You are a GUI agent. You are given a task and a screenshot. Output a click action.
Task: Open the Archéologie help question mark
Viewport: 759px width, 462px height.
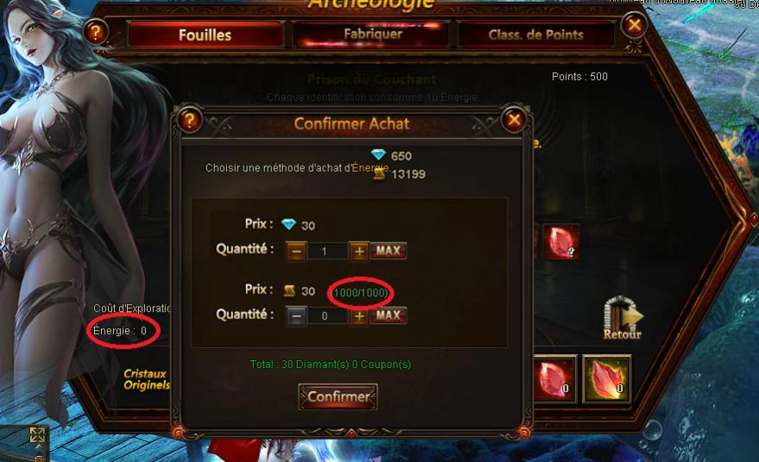pyautogui.click(x=96, y=32)
